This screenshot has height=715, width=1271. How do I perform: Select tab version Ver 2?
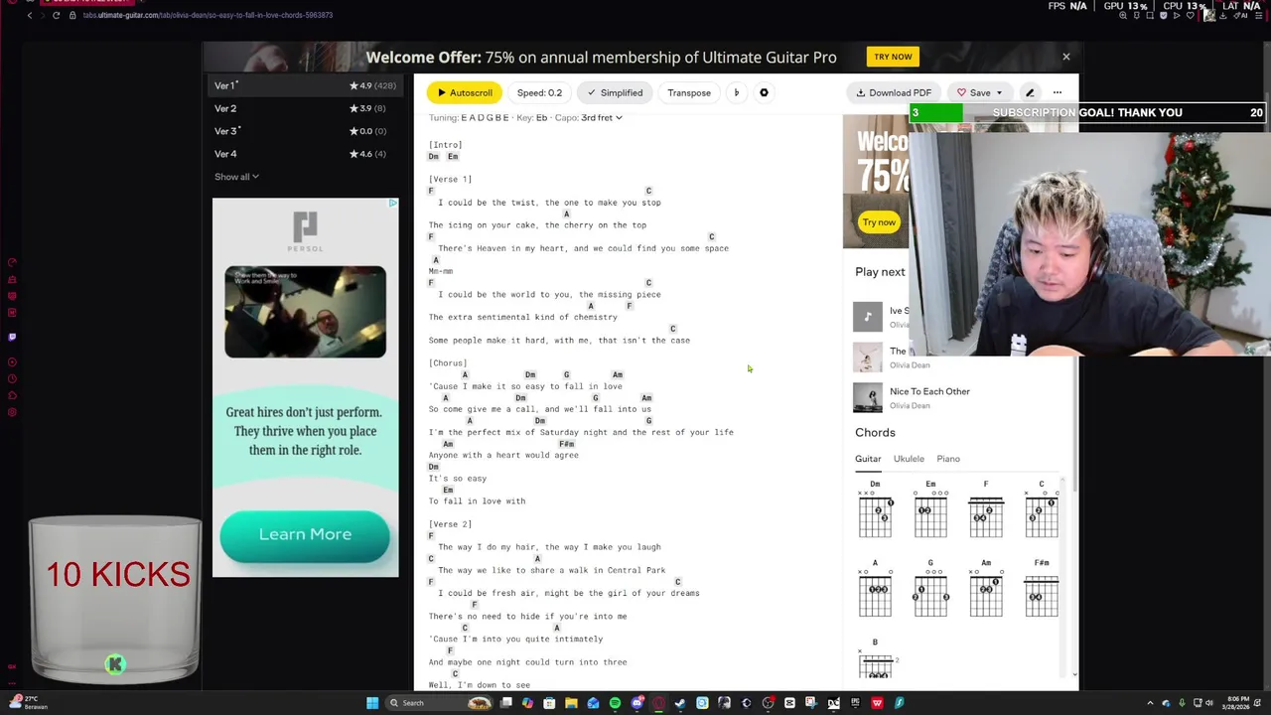point(305,108)
